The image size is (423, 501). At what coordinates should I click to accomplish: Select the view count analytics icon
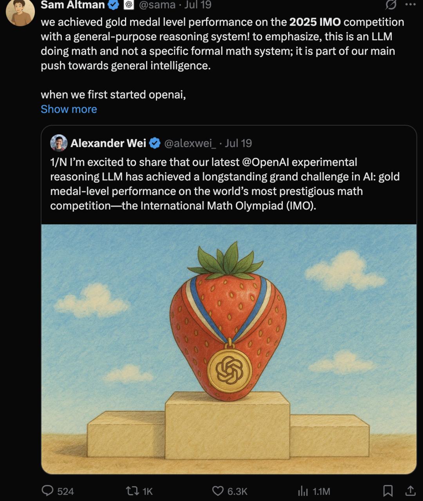302,490
